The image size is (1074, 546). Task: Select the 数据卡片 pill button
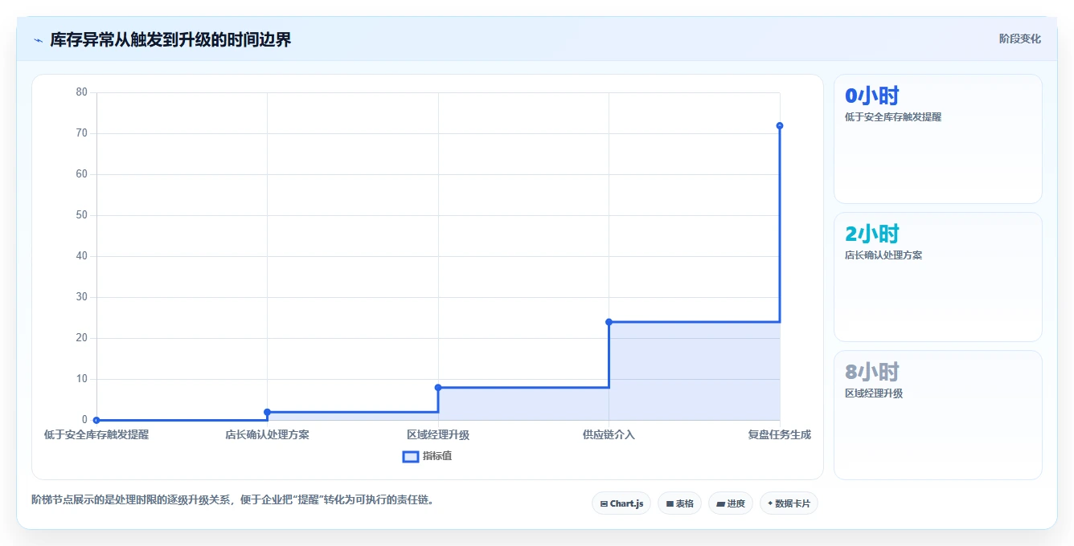[789, 503]
